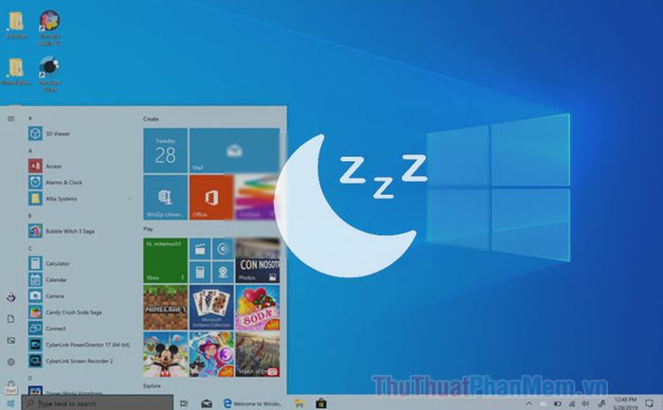Switch to Edge 'Welcome to Windo...' taskbar item
Screen dimensions: 663x410
pyautogui.click(x=253, y=403)
